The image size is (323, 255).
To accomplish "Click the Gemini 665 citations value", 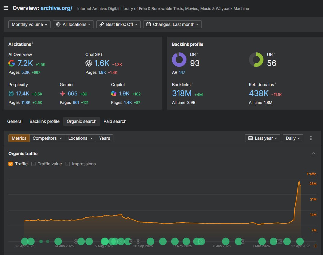I will coord(72,94).
